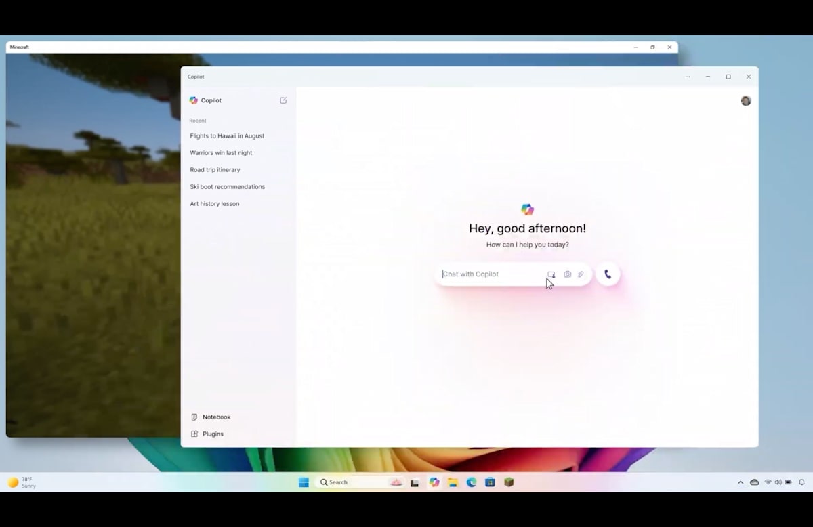Minimize the Minecraft window
This screenshot has width=813, height=527.
click(635, 47)
